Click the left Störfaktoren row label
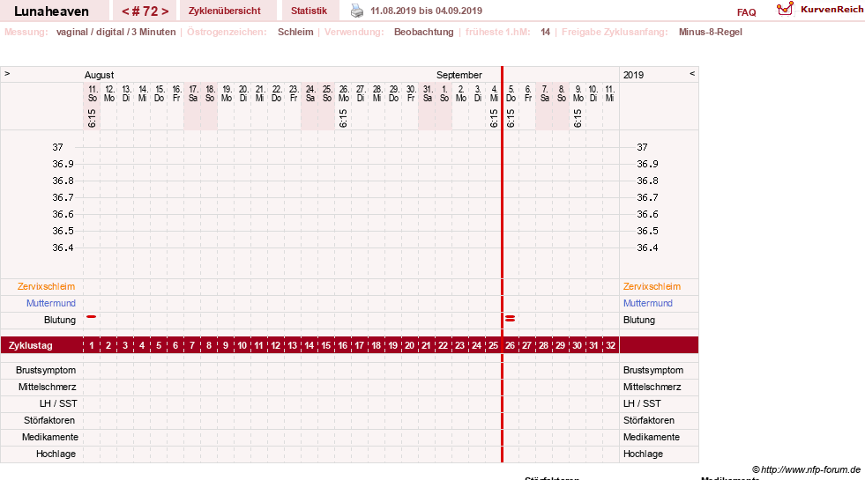Viewport: 865px width, 480px height. point(49,420)
